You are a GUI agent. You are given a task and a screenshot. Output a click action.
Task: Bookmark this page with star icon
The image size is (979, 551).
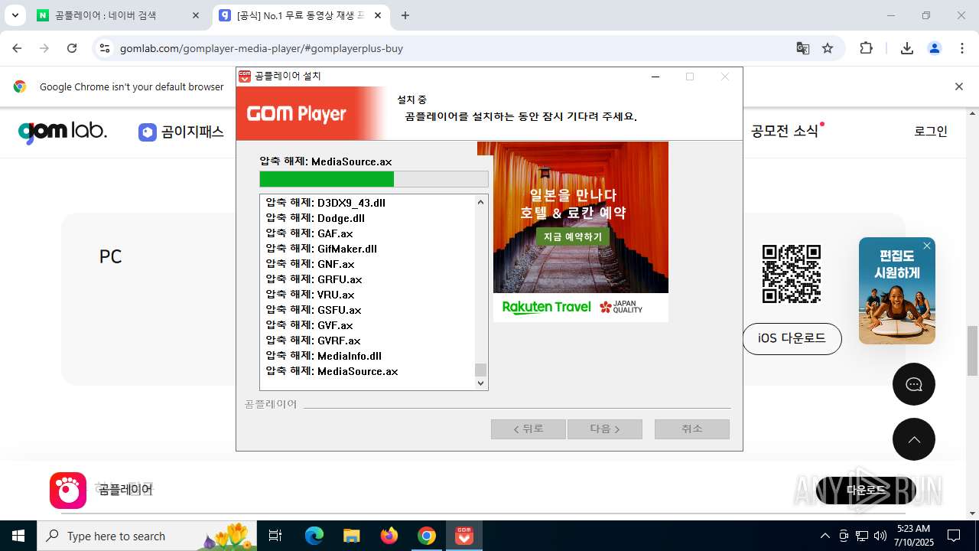(828, 48)
